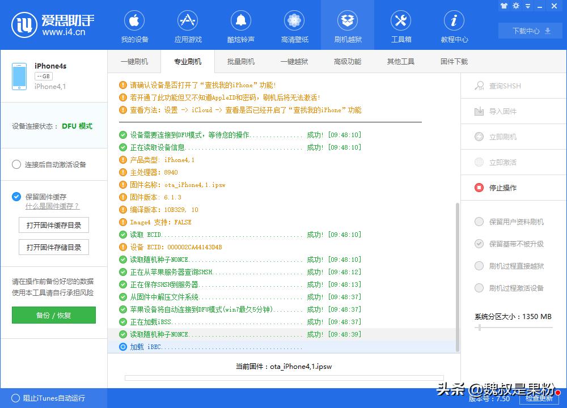
Task: Open the 我的设备 device panel
Action: [134, 25]
